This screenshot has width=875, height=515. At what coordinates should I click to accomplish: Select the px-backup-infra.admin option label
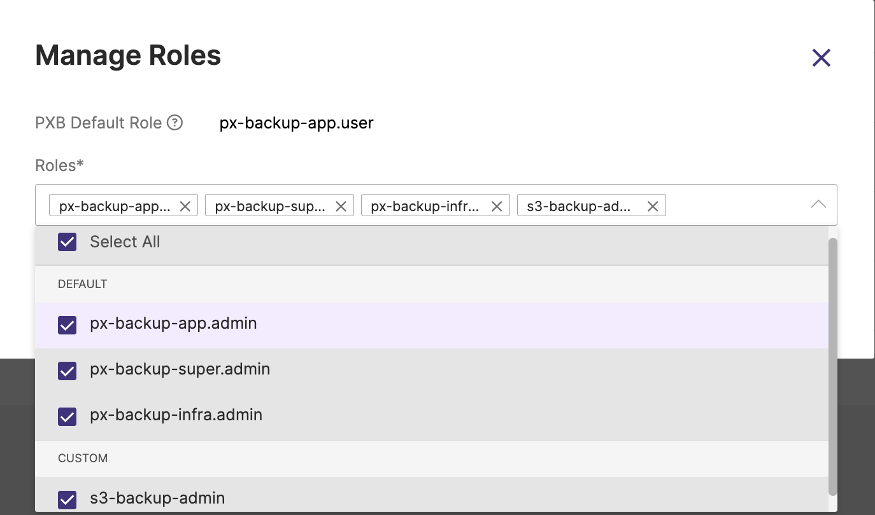tap(176, 415)
